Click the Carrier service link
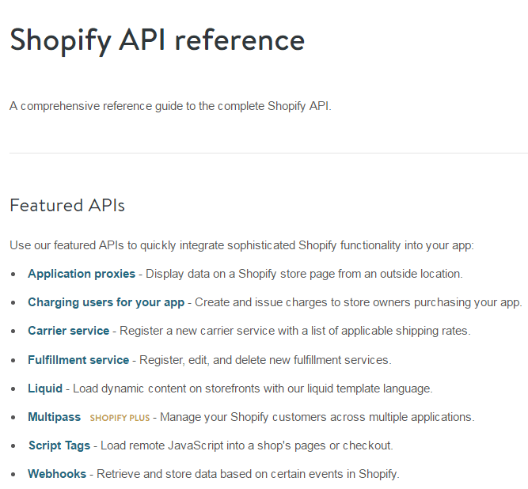Viewport: 528px width, 489px height. point(69,331)
